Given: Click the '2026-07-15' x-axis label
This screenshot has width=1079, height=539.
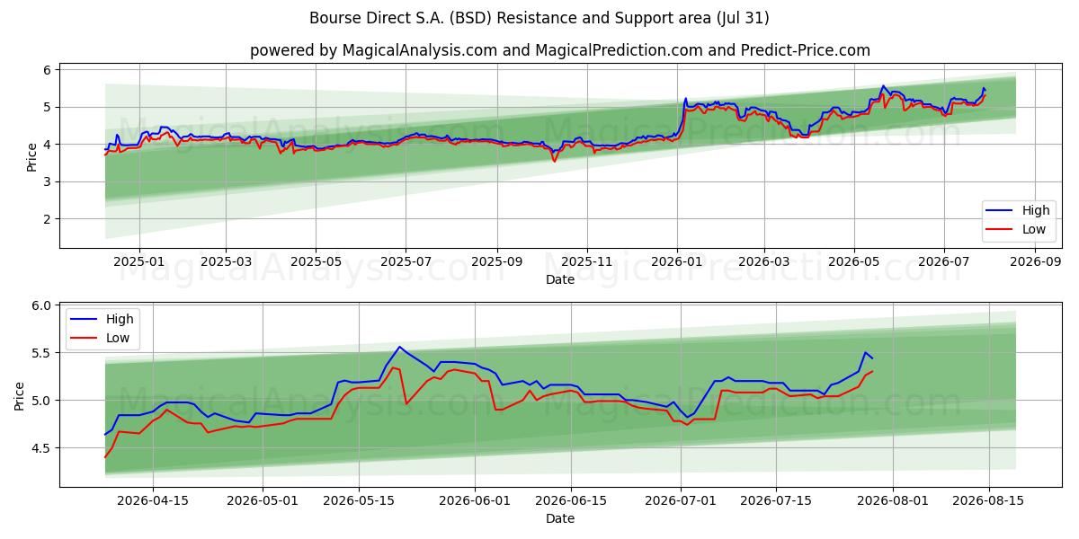Looking at the screenshot, I should tap(778, 500).
